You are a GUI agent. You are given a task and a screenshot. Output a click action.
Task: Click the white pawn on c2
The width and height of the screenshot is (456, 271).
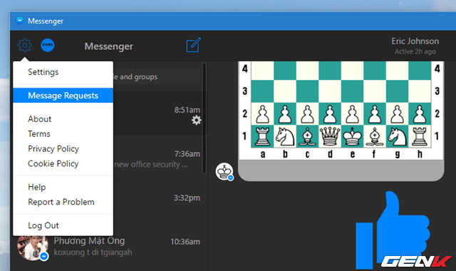pyautogui.click(x=307, y=114)
